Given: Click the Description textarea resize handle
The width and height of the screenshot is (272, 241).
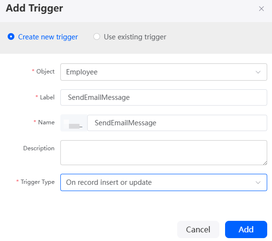Looking at the screenshot, I should [265, 163].
